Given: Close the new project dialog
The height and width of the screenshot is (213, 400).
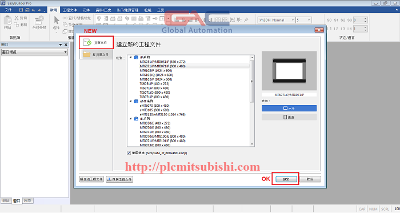Looking at the screenshot, I should coord(319,30).
